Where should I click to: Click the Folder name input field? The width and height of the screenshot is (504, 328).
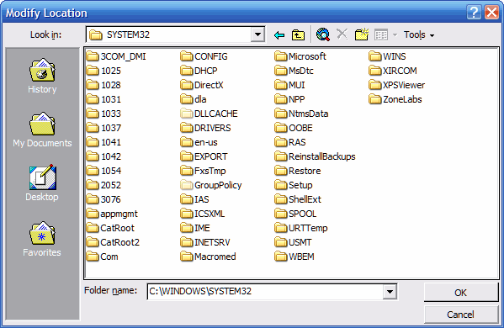pyautogui.click(x=265, y=292)
